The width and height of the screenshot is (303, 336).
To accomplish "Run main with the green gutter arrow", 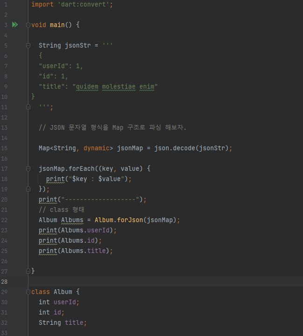I will (15, 25).
